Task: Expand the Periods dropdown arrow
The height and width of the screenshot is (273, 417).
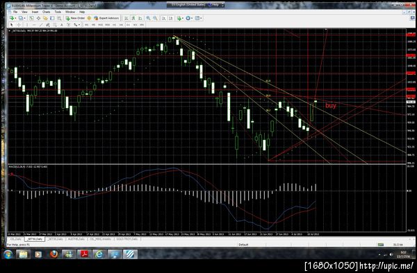Action: pyautogui.click(x=192, y=18)
